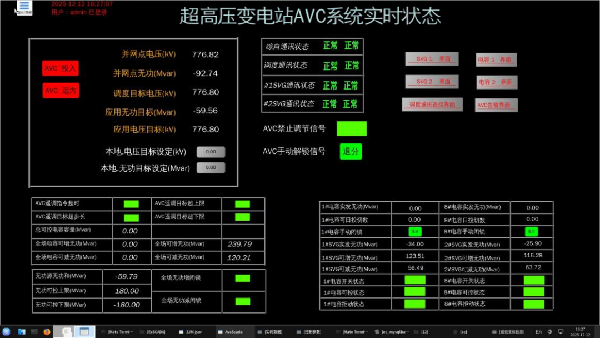Toggle 投分 for 8#电容手动闭锁
600x338 pixels.
coord(532,232)
